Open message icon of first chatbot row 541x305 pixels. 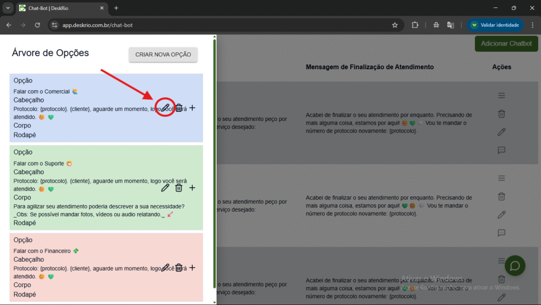tap(502, 150)
